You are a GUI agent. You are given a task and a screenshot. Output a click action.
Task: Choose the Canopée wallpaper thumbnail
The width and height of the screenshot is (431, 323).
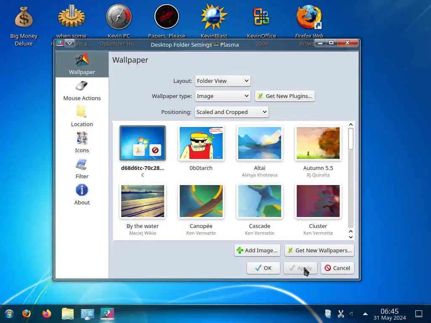tap(201, 201)
